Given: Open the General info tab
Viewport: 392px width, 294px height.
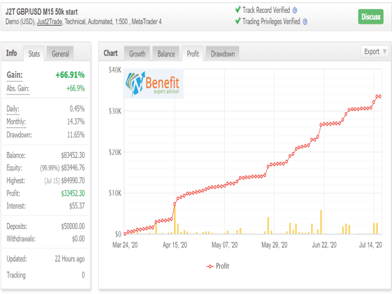Looking at the screenshot, I should 60,54.
